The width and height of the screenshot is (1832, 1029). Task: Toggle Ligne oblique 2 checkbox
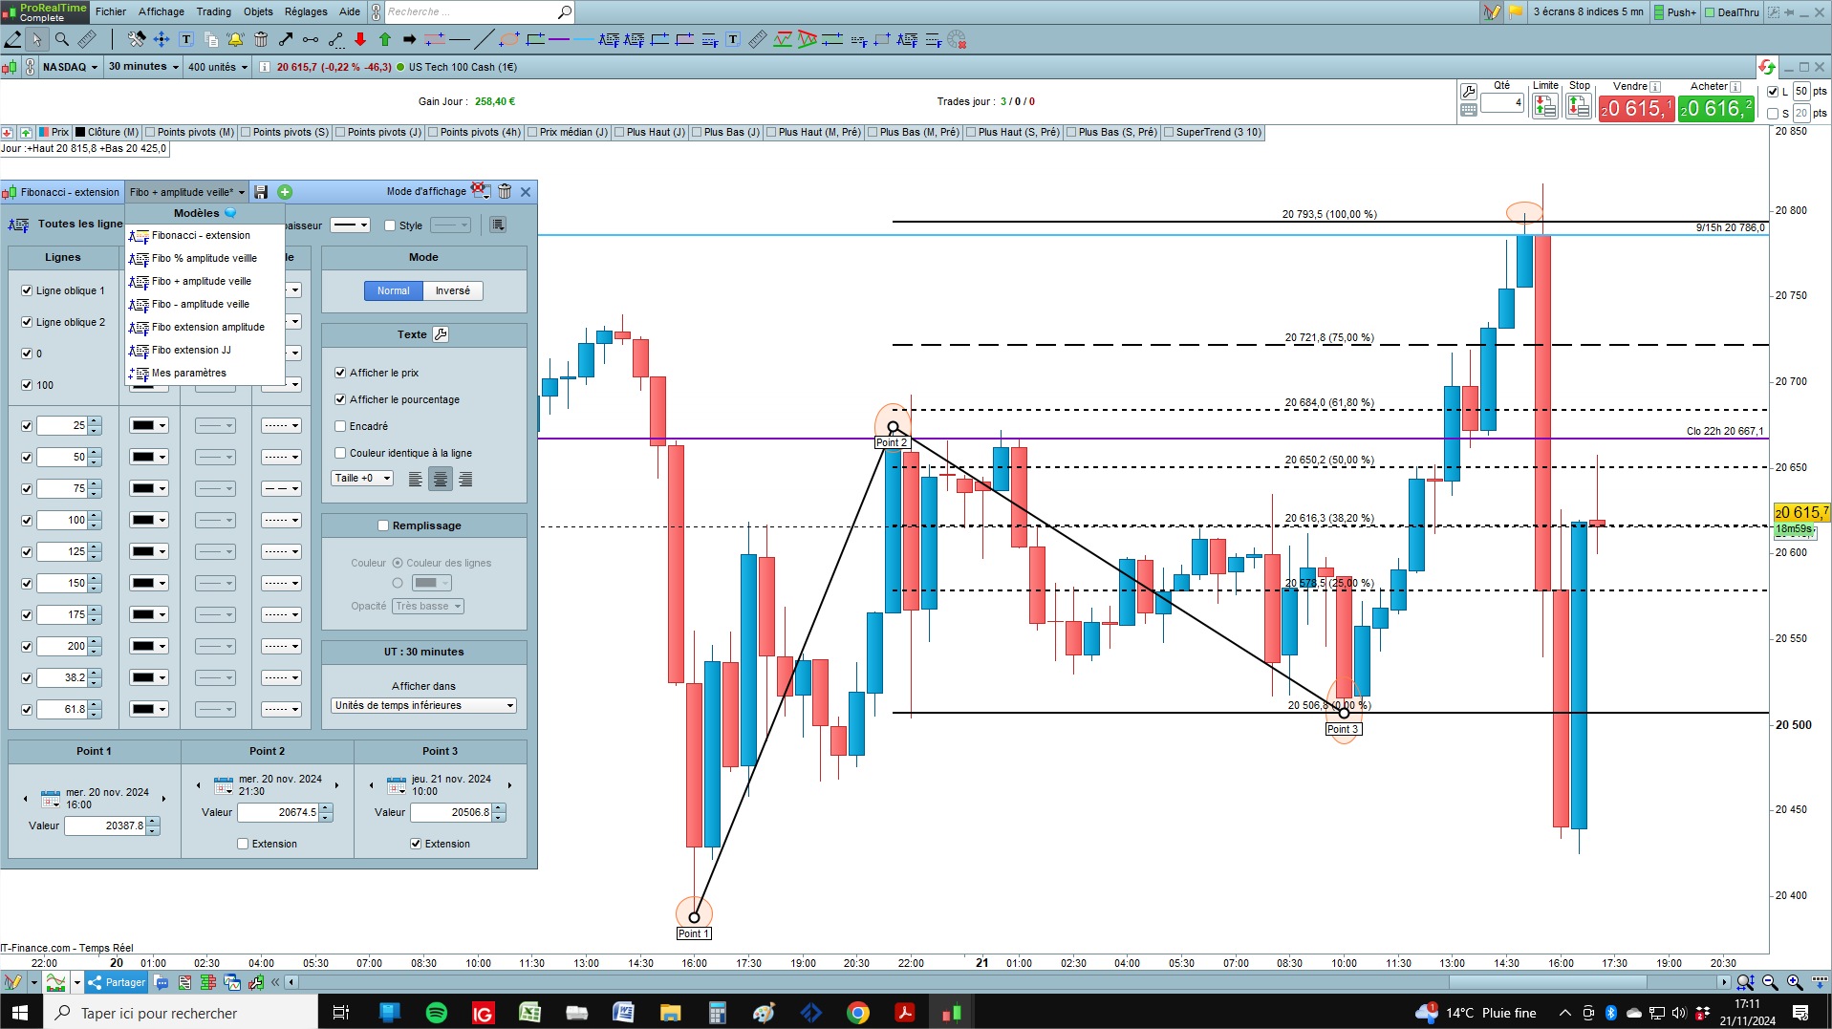(x=27, y=322)
